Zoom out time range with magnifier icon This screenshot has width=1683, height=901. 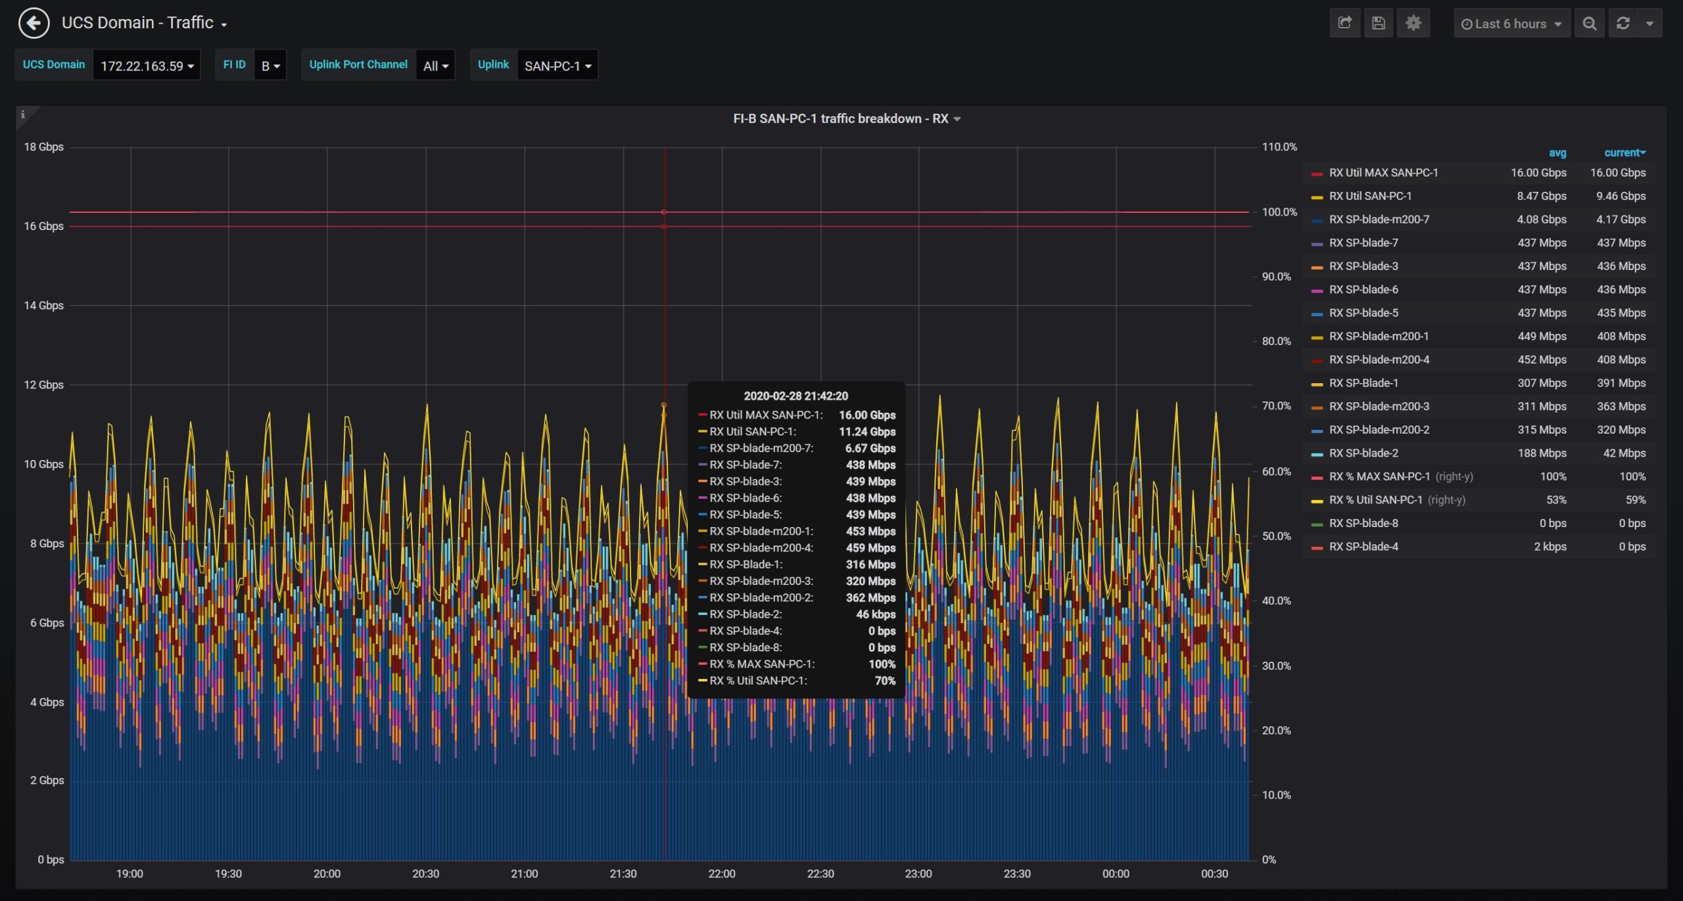tap(1589, 24)
